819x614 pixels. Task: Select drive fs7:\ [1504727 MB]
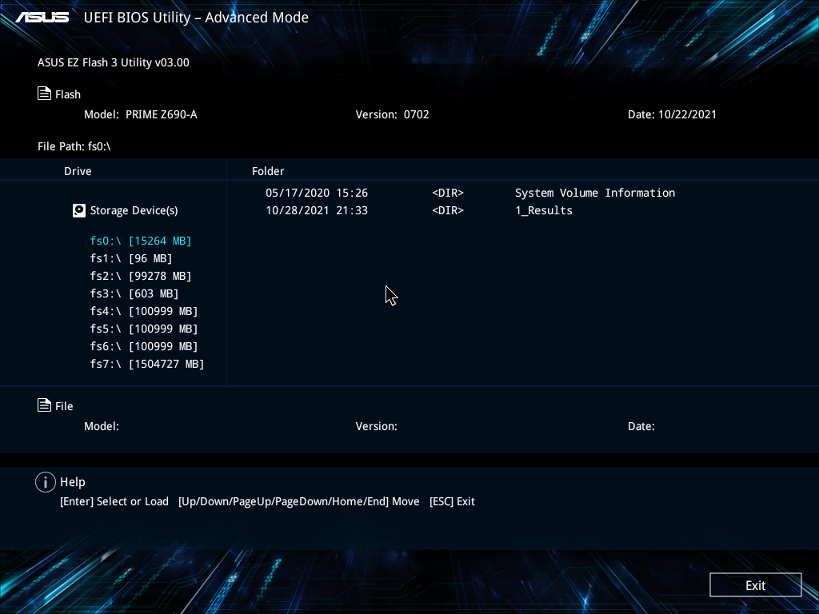(x=147, y=364)
